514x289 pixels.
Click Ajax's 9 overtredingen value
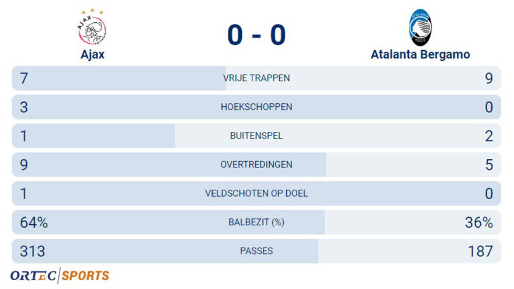(24, 165)
